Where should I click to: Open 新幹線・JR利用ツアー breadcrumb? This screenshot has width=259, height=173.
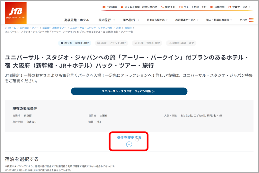coord(54,28)
